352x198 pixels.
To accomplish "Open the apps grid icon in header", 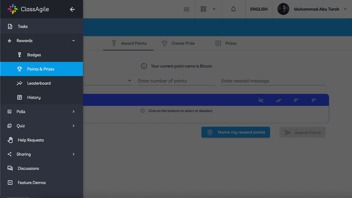I will pos(204,9).
